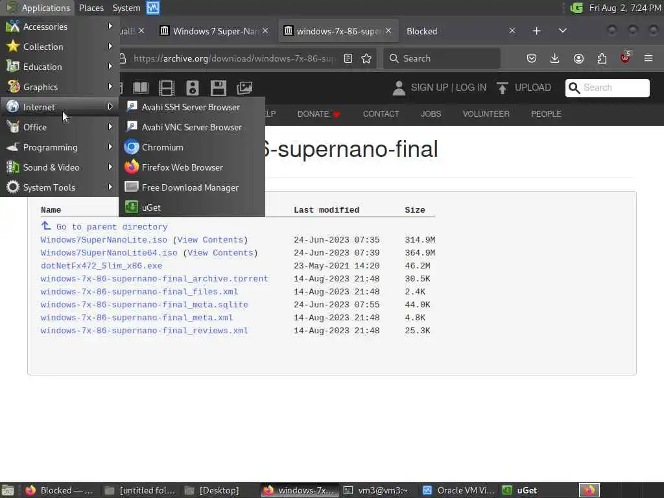The image size is (664, 498).
Task: Open the CONTACT link
Action: point(381,114)
